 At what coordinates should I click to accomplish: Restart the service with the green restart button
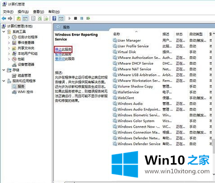click(x=88, y=18)
